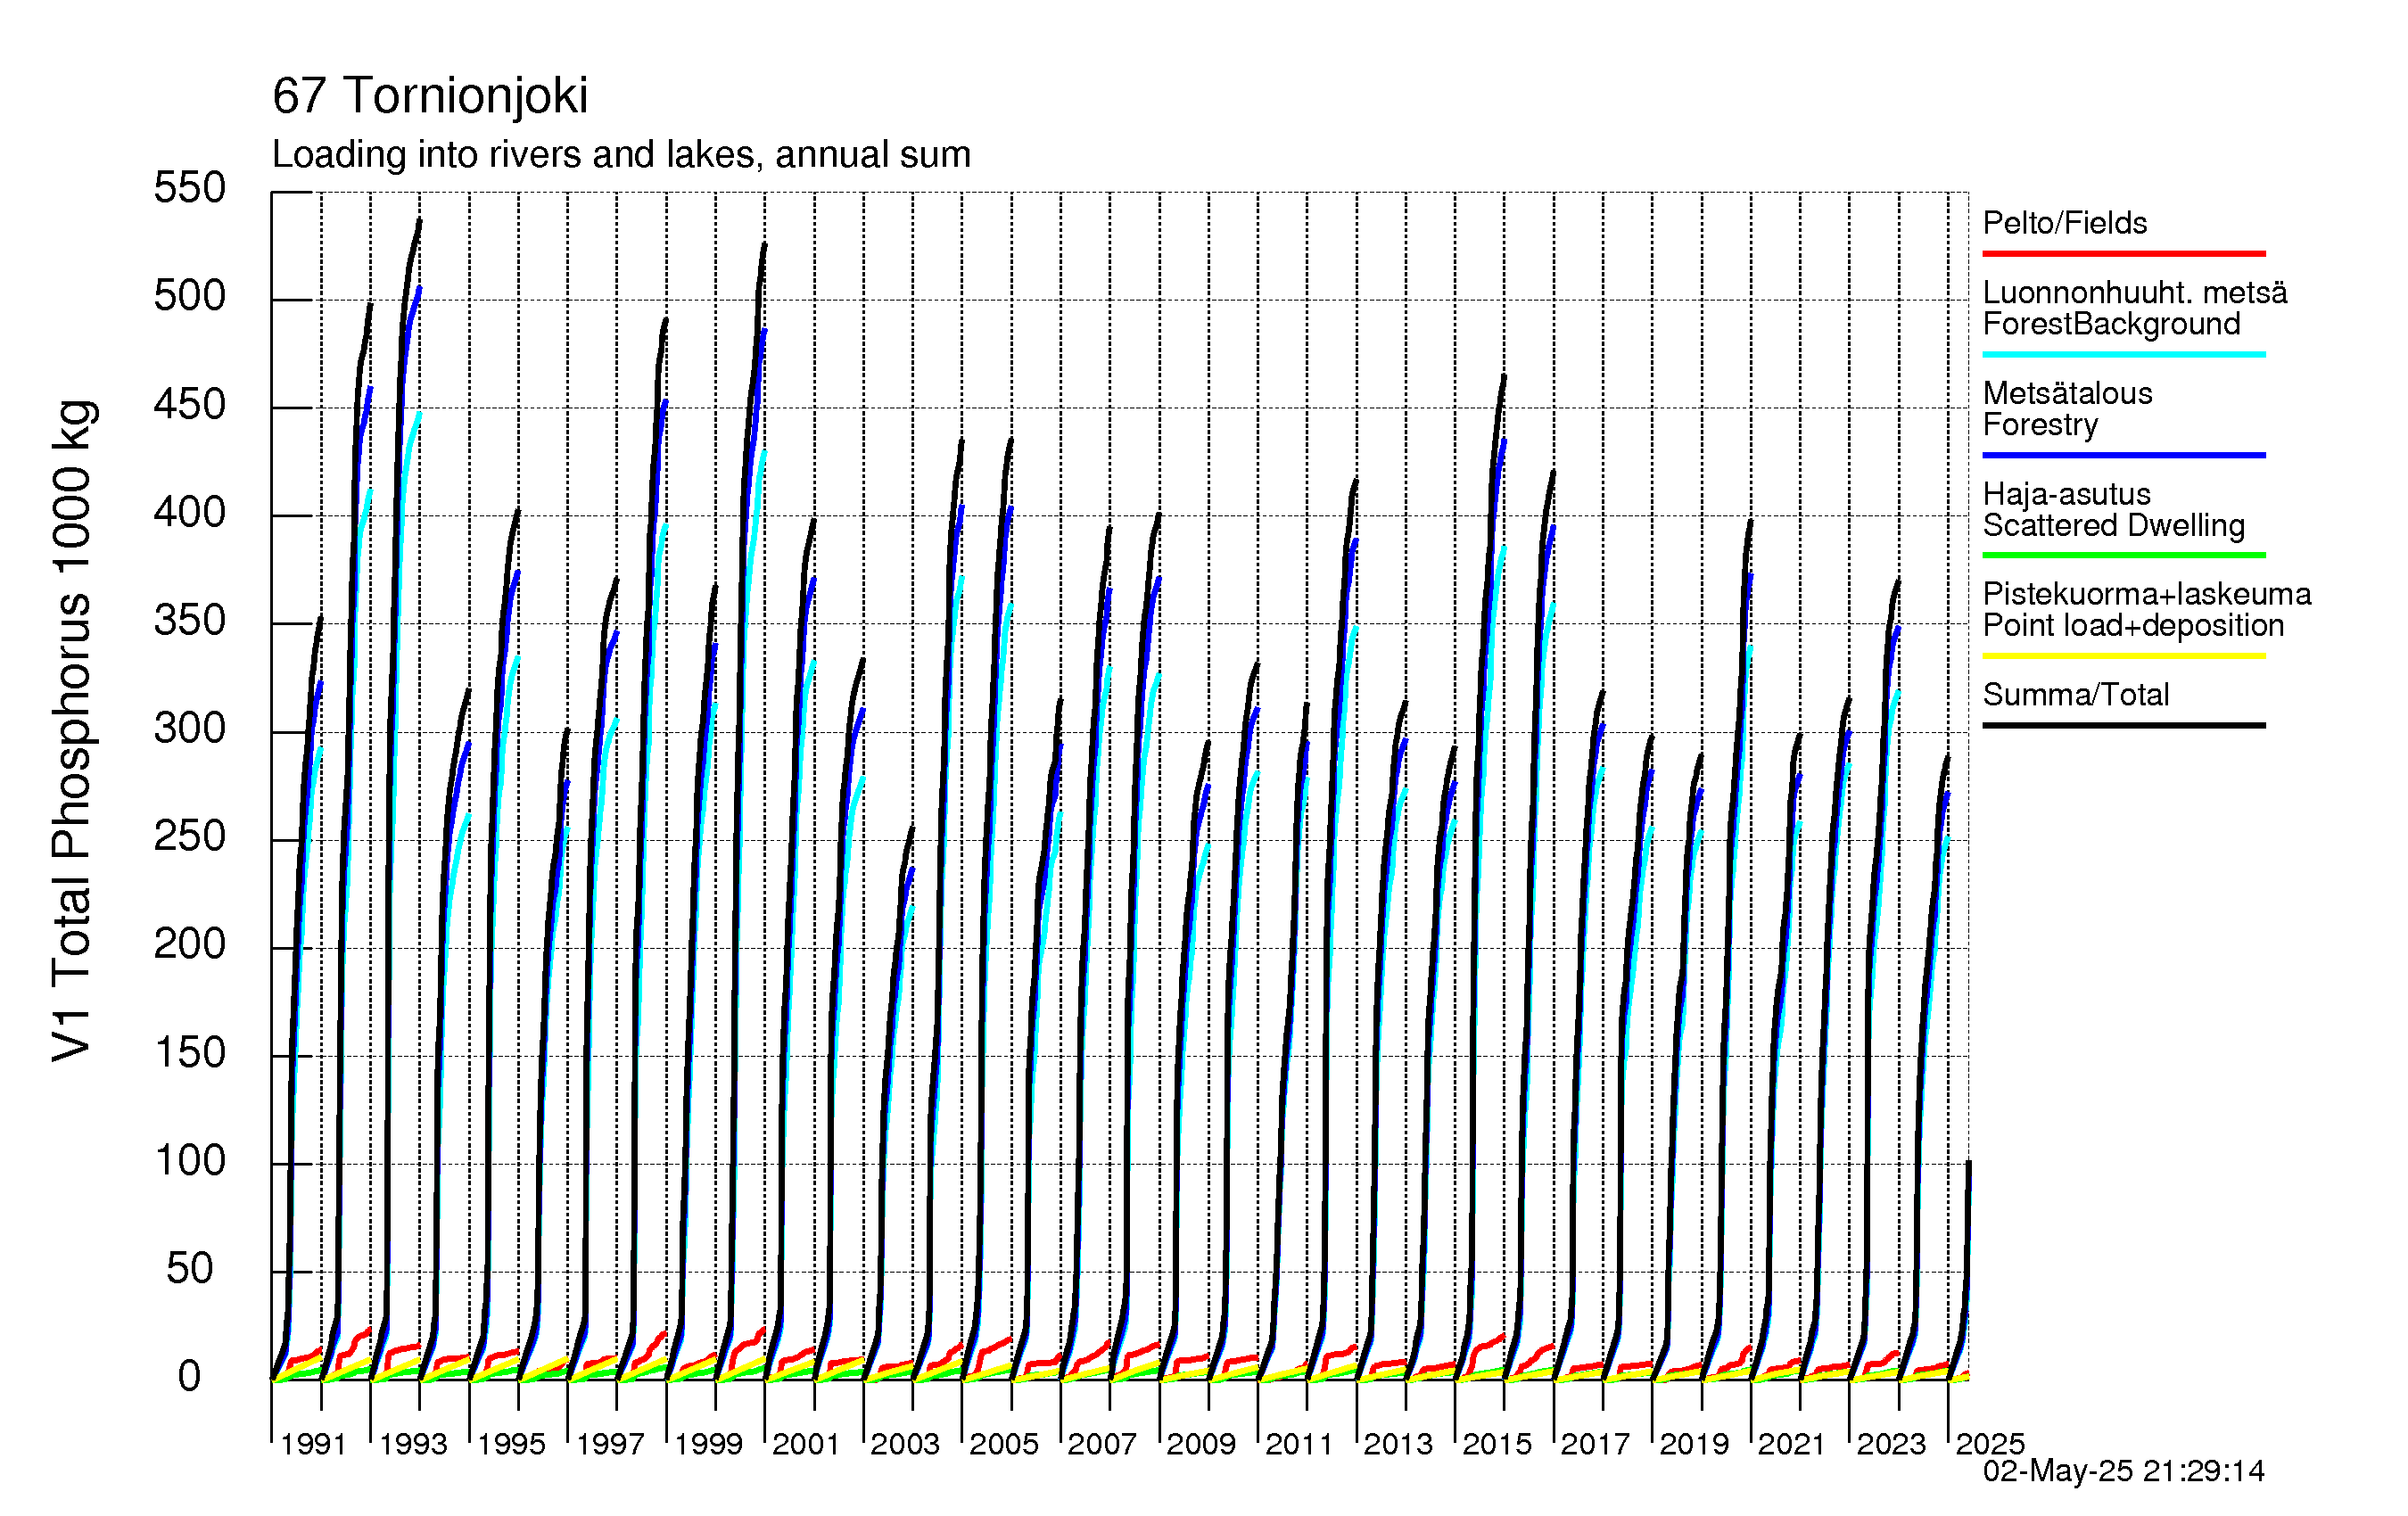Click the y-axis value 450
The width and height of the screenshot is (2408, 1516).
[x=190, y=404]
